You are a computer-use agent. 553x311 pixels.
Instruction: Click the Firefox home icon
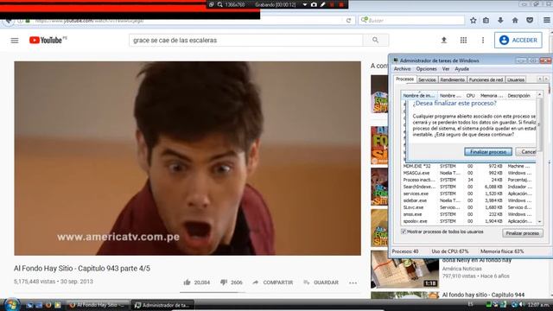tap(515, 21)
